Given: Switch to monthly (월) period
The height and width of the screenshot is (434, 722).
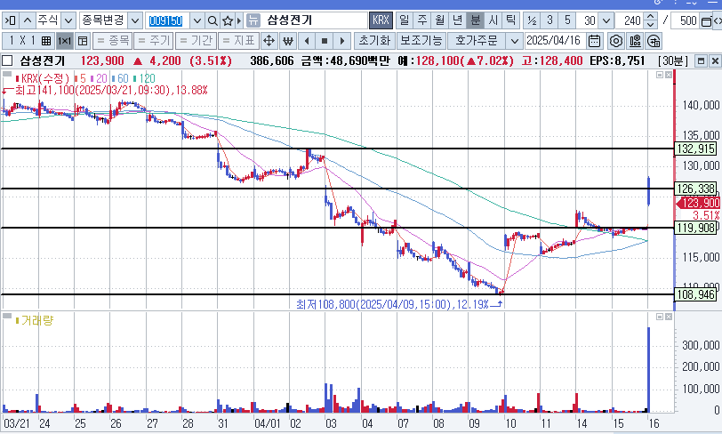Looking at the screenshot, I should click(439, 20).
